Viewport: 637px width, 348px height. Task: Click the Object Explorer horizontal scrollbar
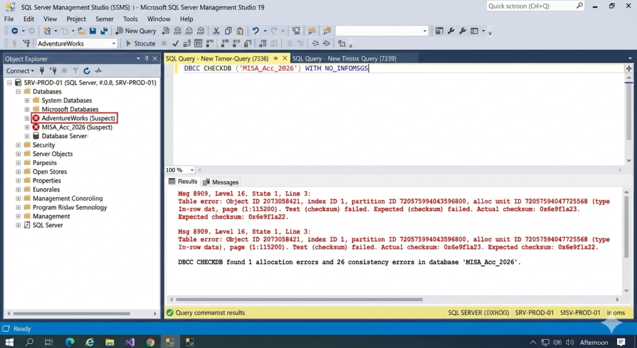coord(71,313)
